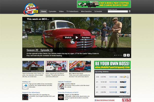Click the My Classic Car logo
Screen dimensions: 154x102
[31, 9]
